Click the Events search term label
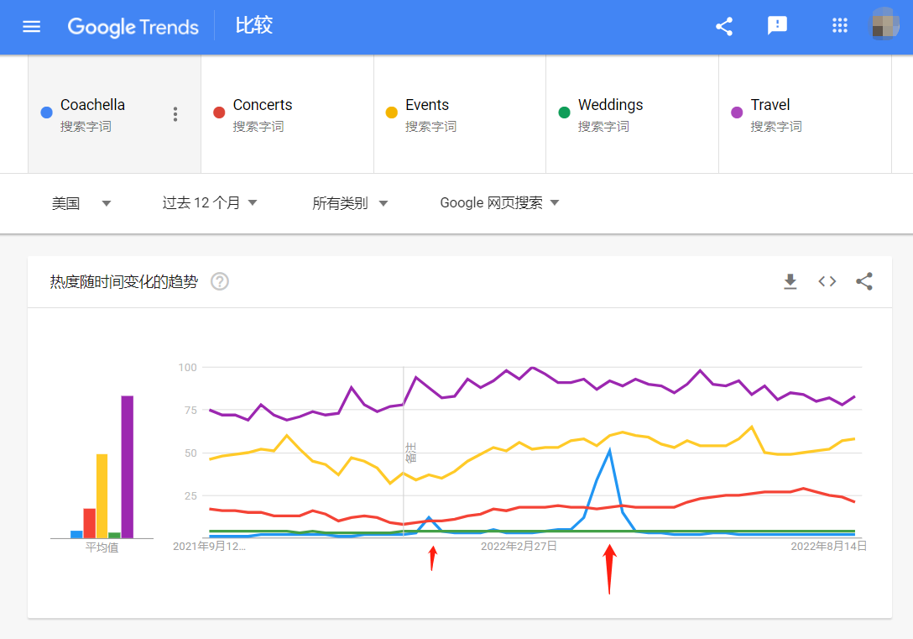Screen dimensions: 913x639 [x=427, y=104]
